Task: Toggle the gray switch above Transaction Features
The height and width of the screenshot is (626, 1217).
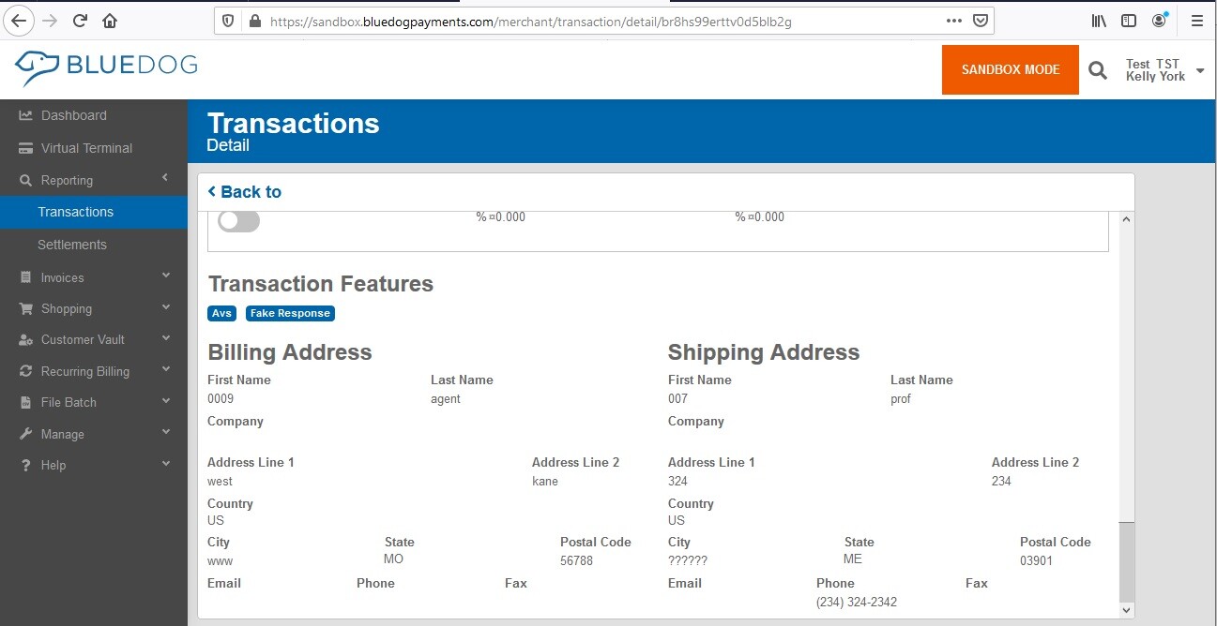Action: (238, 221)
